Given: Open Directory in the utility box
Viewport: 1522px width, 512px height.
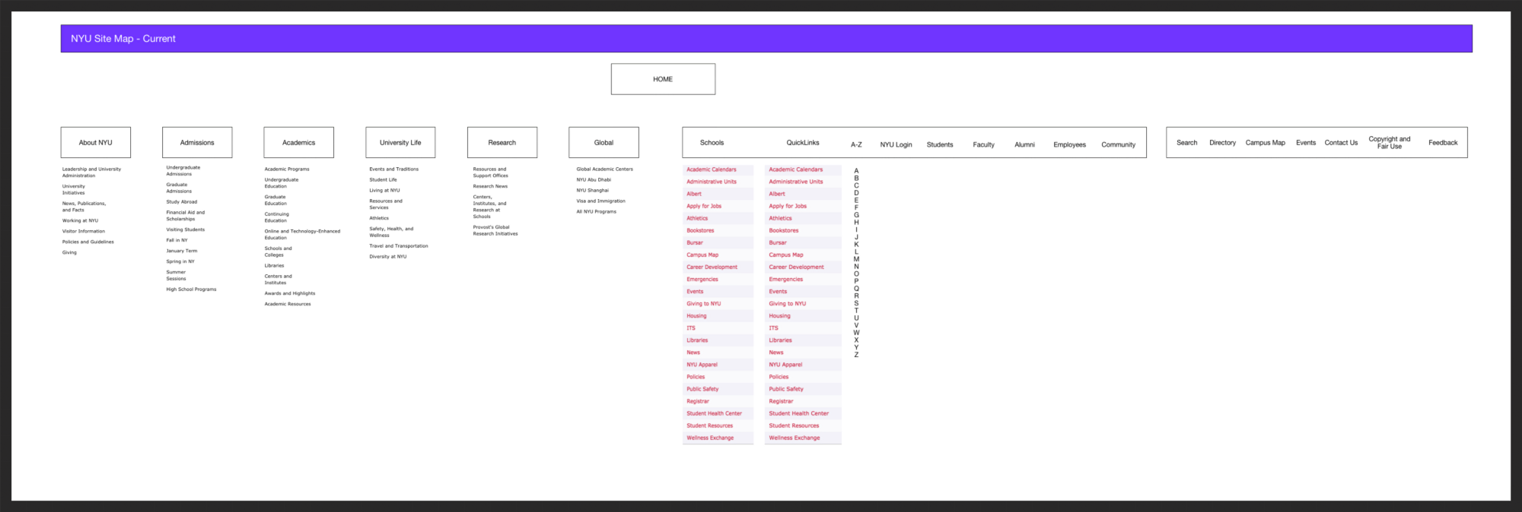Looking at the screenshot, I should [1222, 143].
